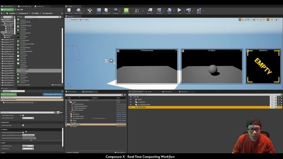This screenshot has width=283, height=159.
Task: Click the eye view options icon in Details
Action: [x=61, y=113]
